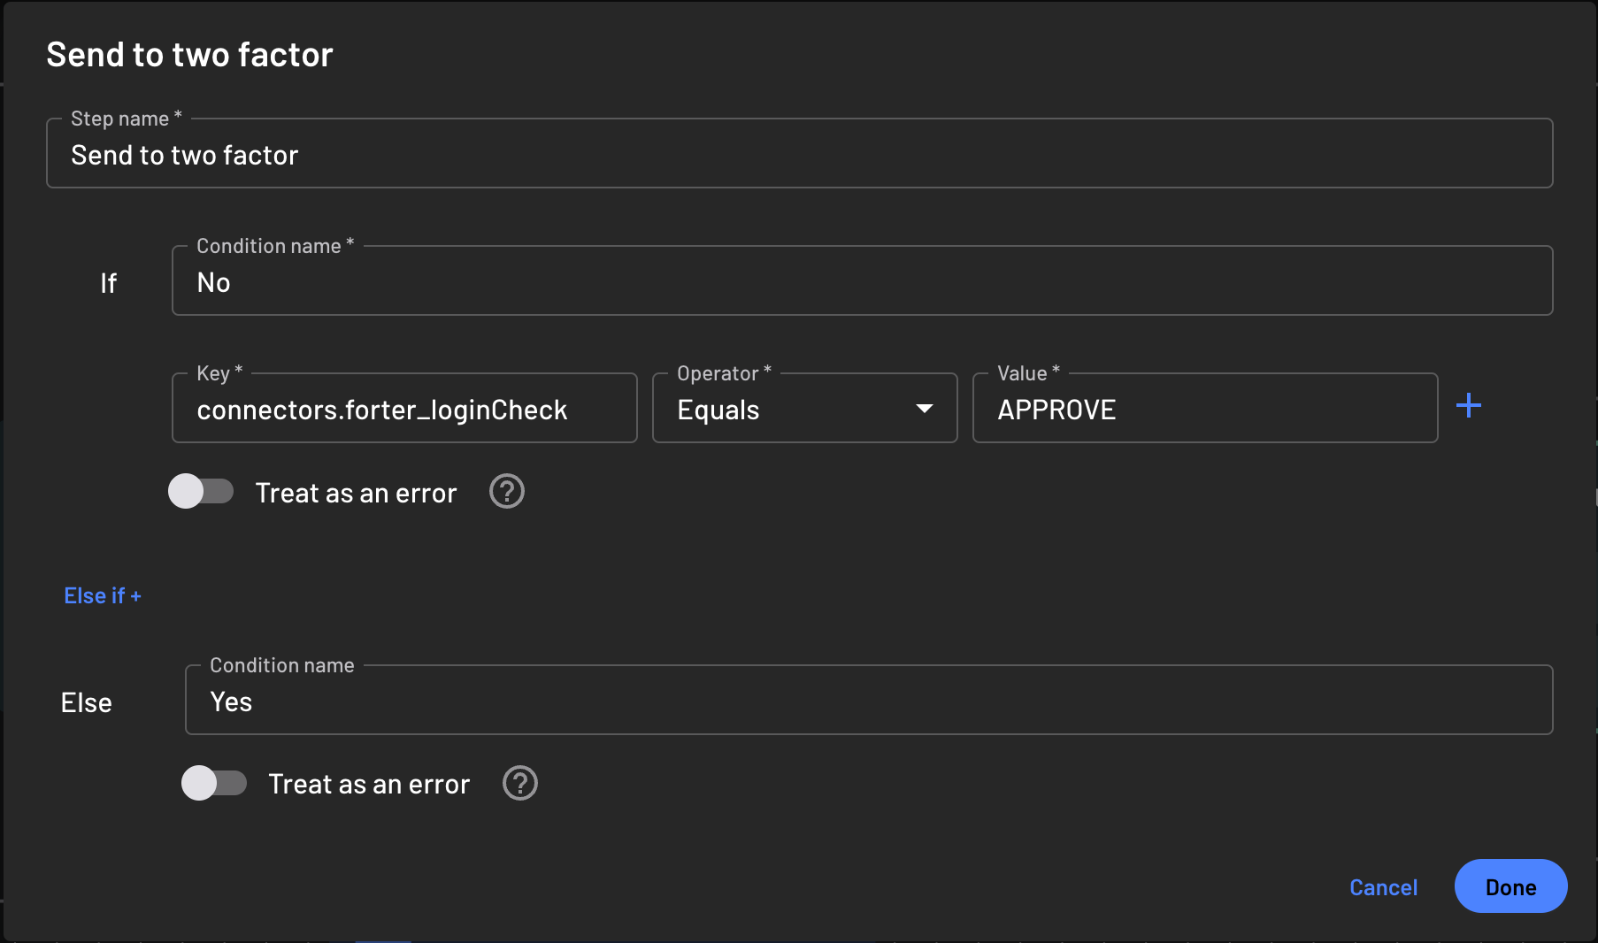Open the Equals operator combo box
This screenshot has width=1598, height=943.
[x=787, y=409]
